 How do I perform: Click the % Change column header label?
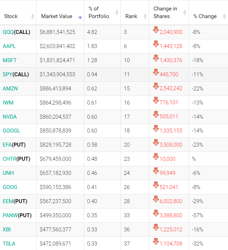pos(205,16)
